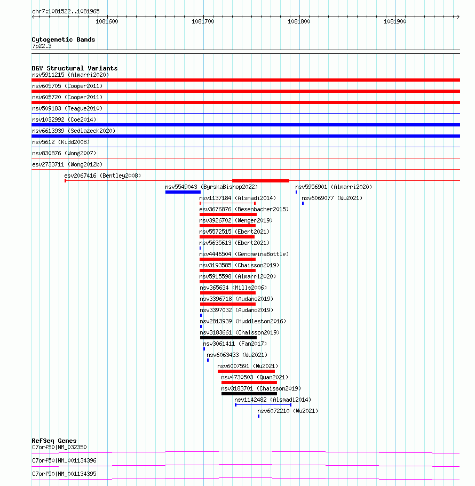Screen dimensions: 475x486
Task: Click esv2067416 (Bentley2008) label
Action: [x=102, y=176]
